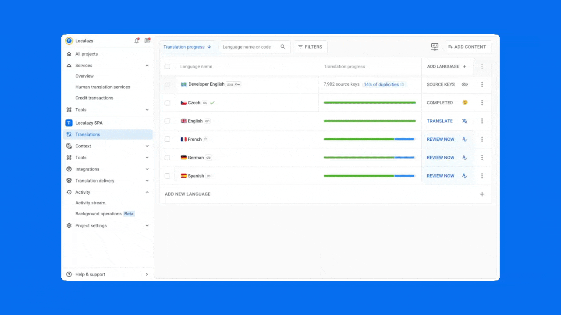
Task: Open the Translation progress sort dropdown
Action: pos(188,47)
